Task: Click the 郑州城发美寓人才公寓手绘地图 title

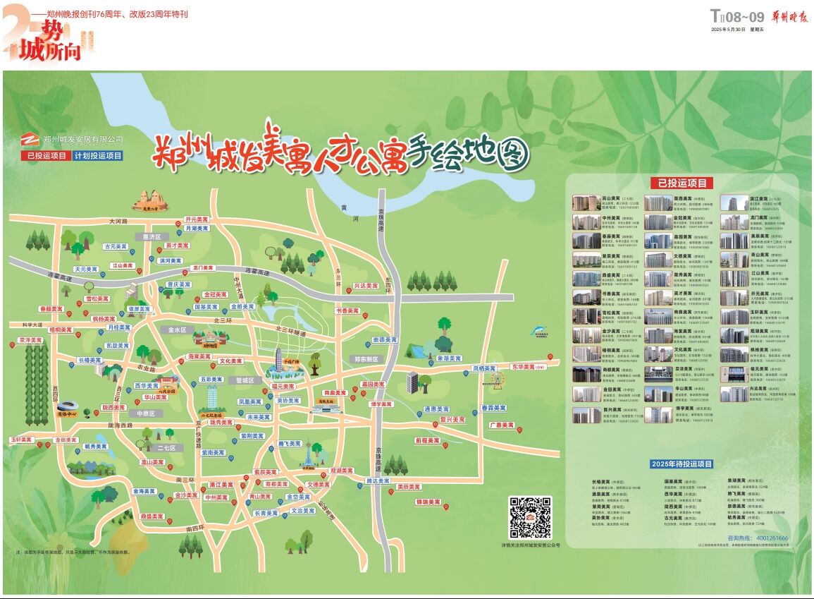Action: coord(340,149)
